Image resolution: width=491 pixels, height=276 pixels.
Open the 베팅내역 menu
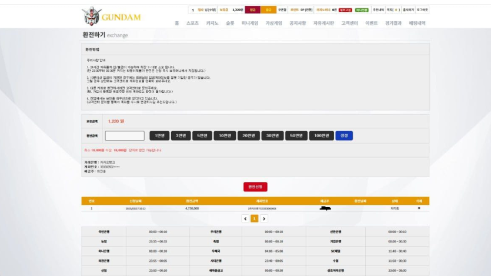pyautogui.click(x=417, y=23)
